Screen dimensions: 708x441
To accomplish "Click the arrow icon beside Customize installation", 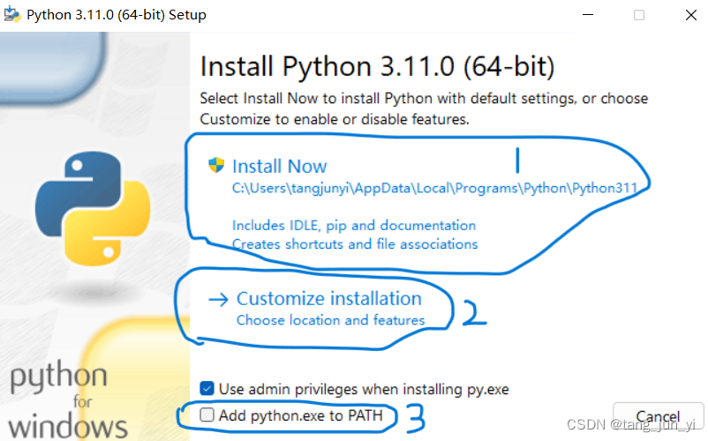I will tap(219, 299).
